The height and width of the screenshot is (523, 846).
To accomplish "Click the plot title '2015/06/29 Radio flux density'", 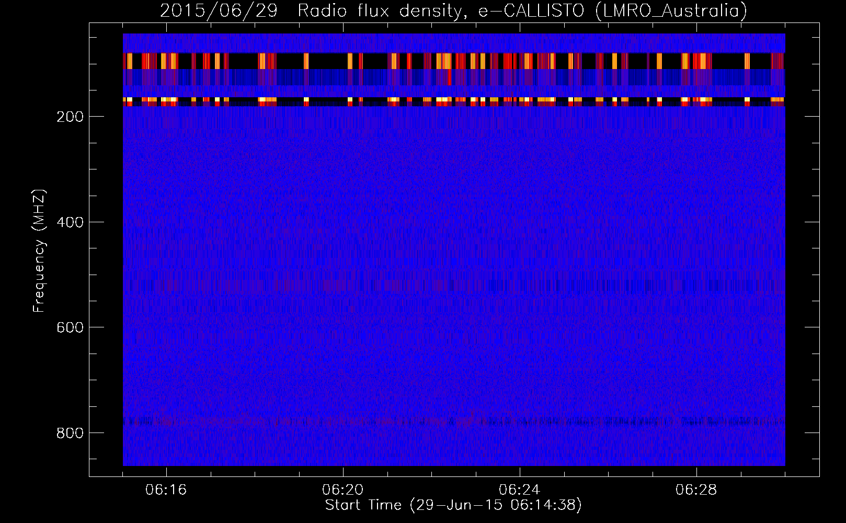I will pos(453,11).
